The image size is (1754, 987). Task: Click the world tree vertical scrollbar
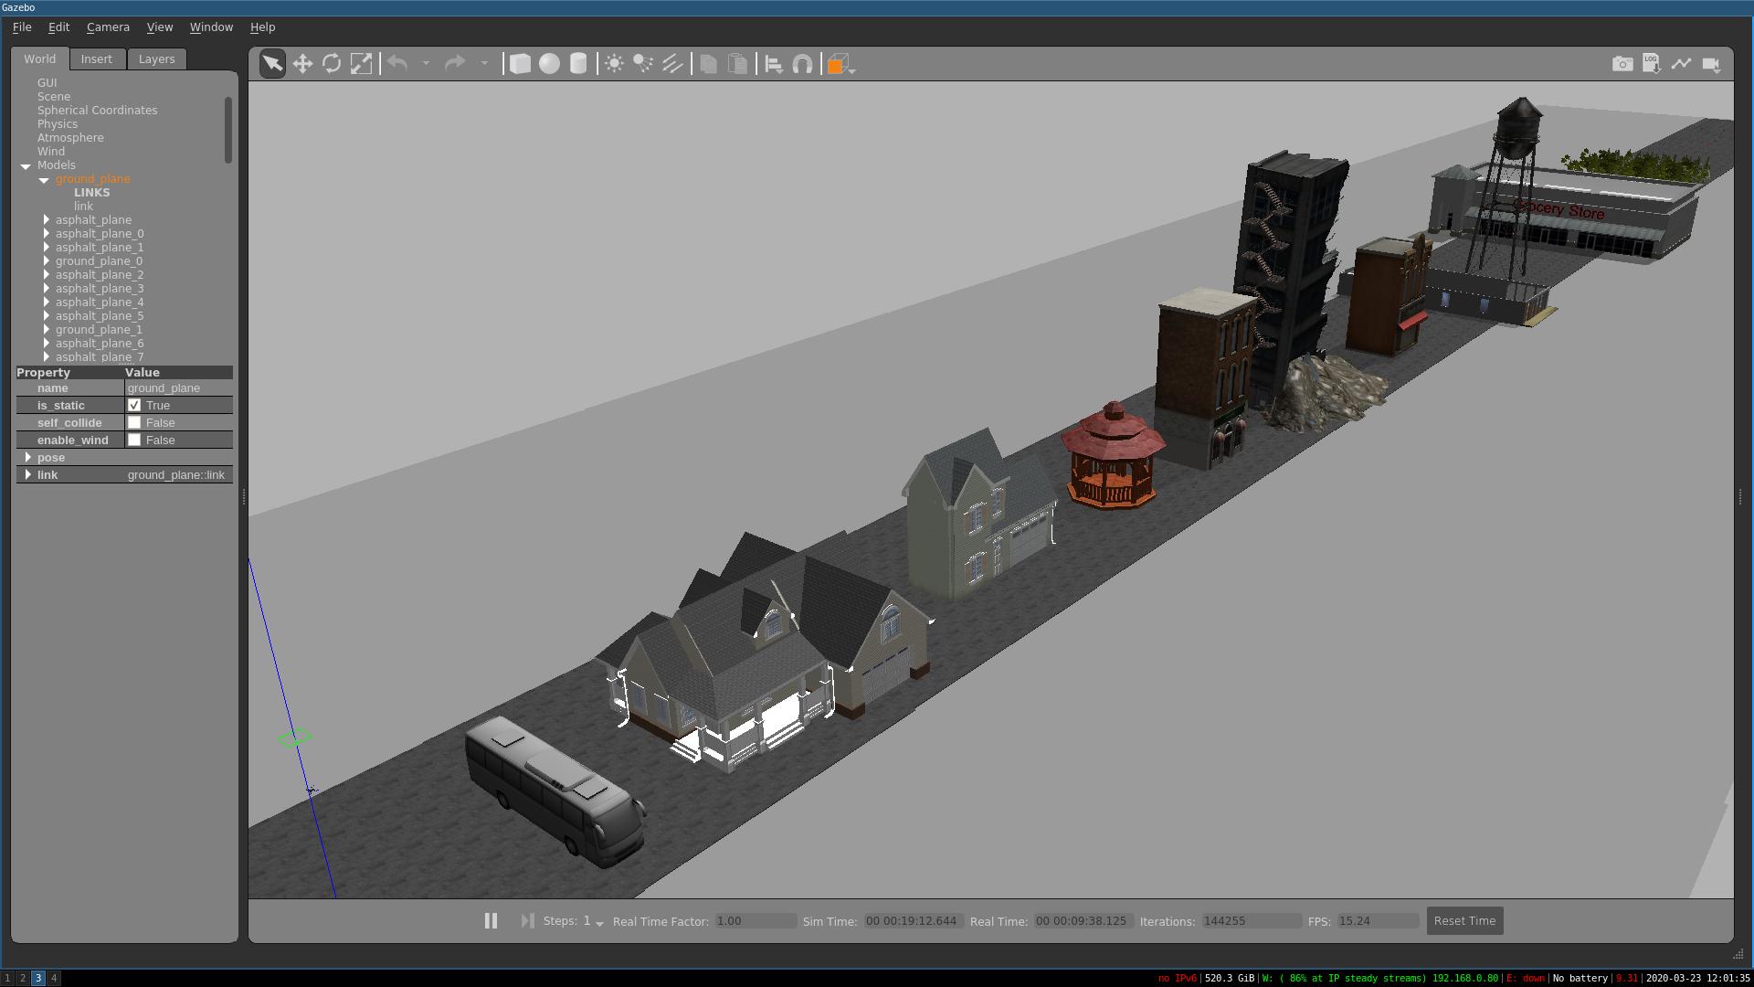[227, 130]
